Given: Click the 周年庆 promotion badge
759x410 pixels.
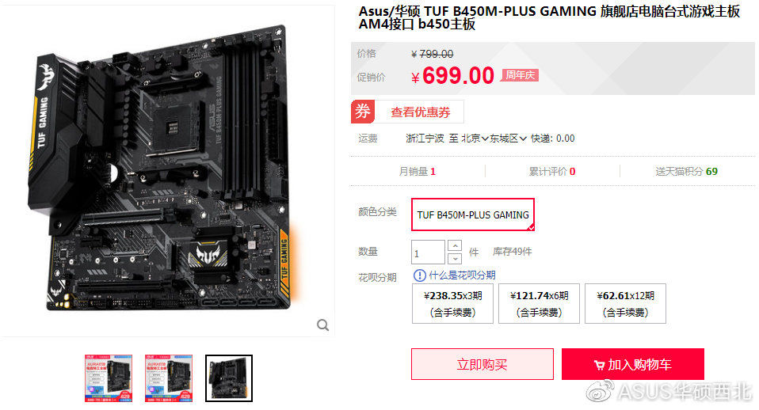Looking at the screenshot, I should click(x=520, y=75).
